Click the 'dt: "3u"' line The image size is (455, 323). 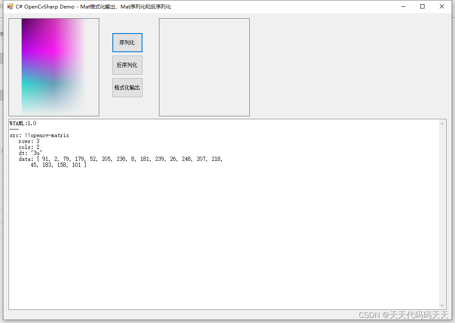click(31, 153)
